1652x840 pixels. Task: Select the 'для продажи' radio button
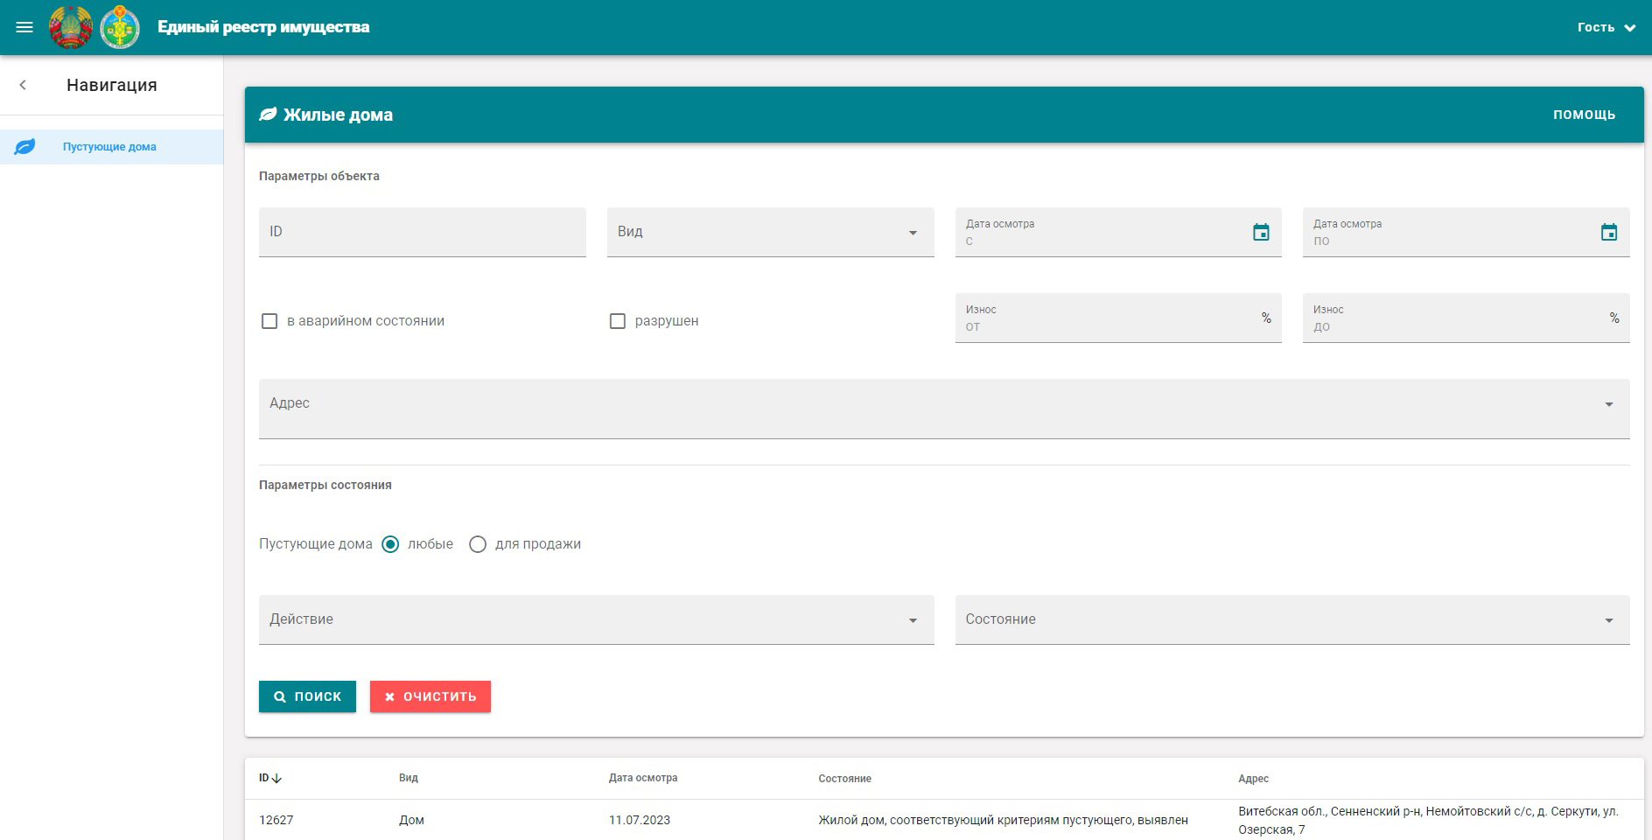point(478,544)
